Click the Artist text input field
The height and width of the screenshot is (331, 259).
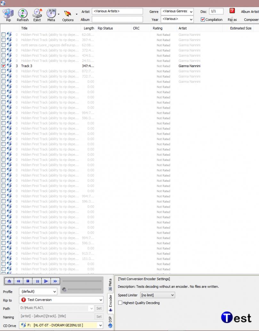[x=117, y=11]
